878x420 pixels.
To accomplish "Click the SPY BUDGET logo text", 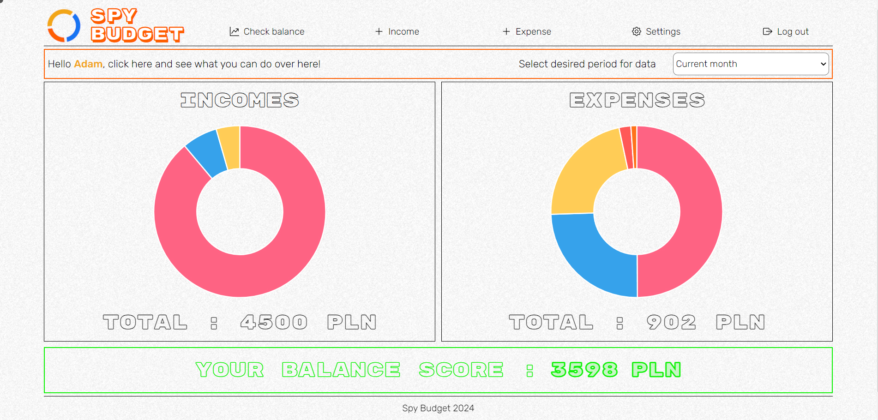I will [137, 26].
